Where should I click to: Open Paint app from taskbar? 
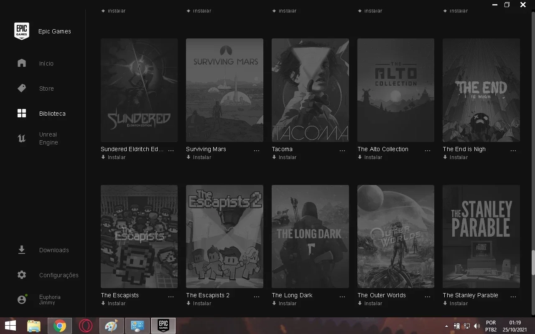111,326
